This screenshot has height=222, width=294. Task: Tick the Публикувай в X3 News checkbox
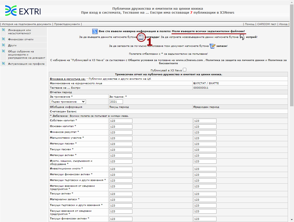[x=185, y=70]
